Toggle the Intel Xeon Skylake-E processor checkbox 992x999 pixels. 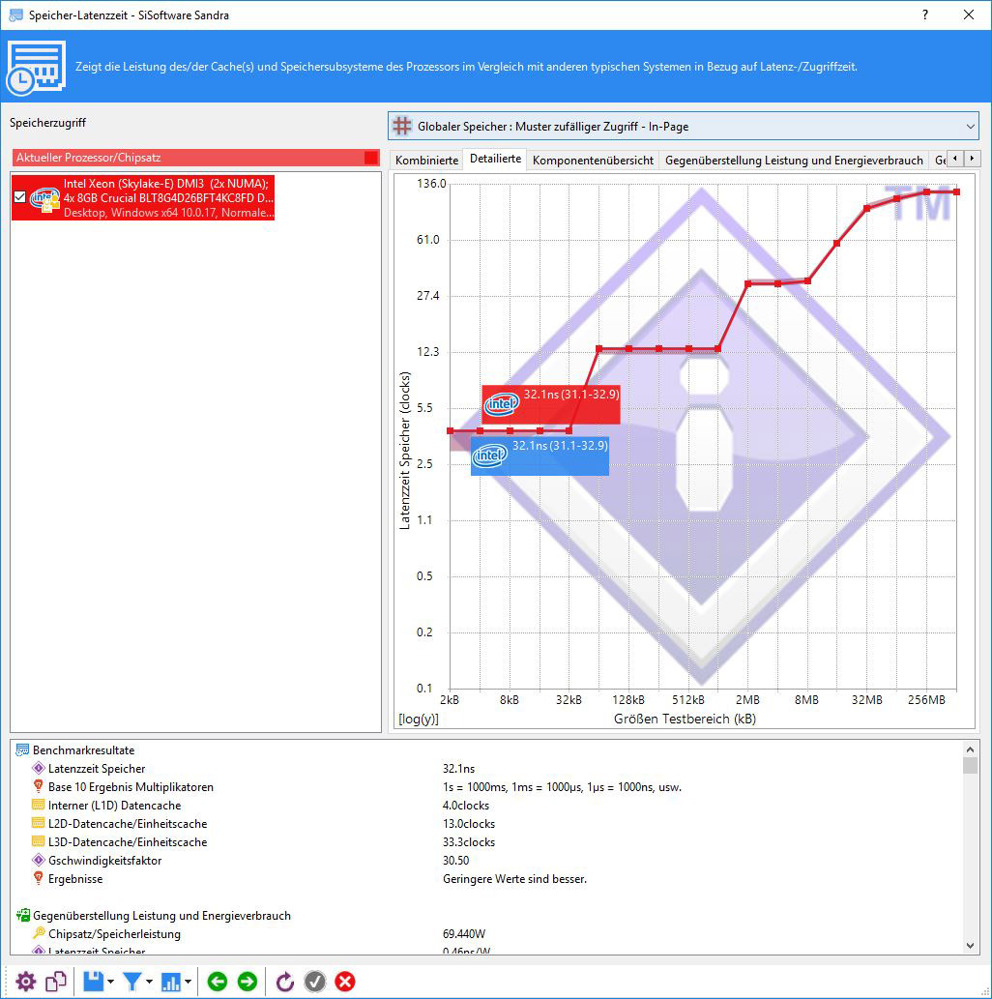[19, 197]
